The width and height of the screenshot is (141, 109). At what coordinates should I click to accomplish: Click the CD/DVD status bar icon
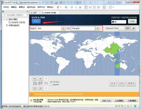[119, 106]
